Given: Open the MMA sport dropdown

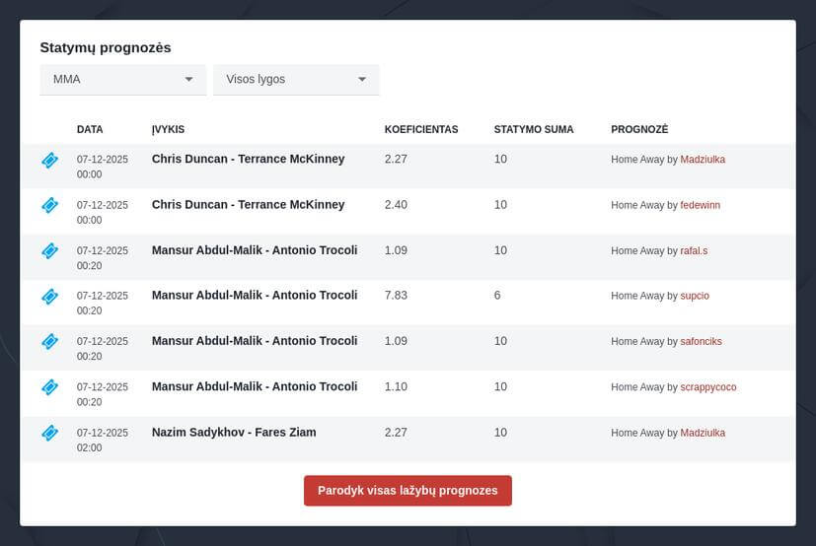Looking at the screenshot, I should (x=122, y=79).
